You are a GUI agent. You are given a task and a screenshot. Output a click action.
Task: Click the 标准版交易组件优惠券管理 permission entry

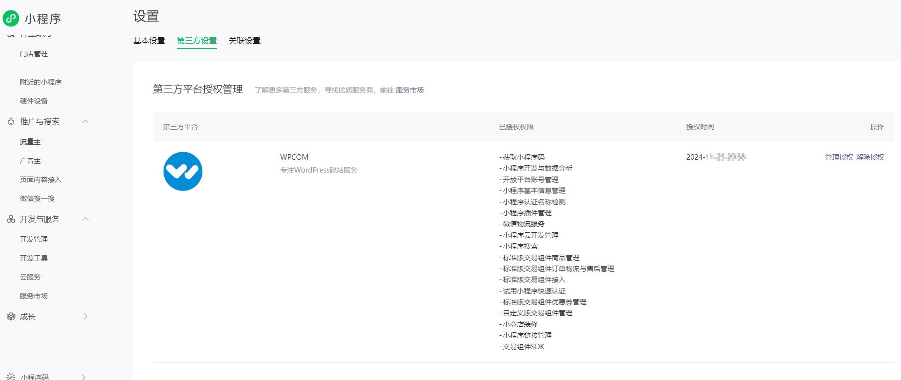point(543,302)
